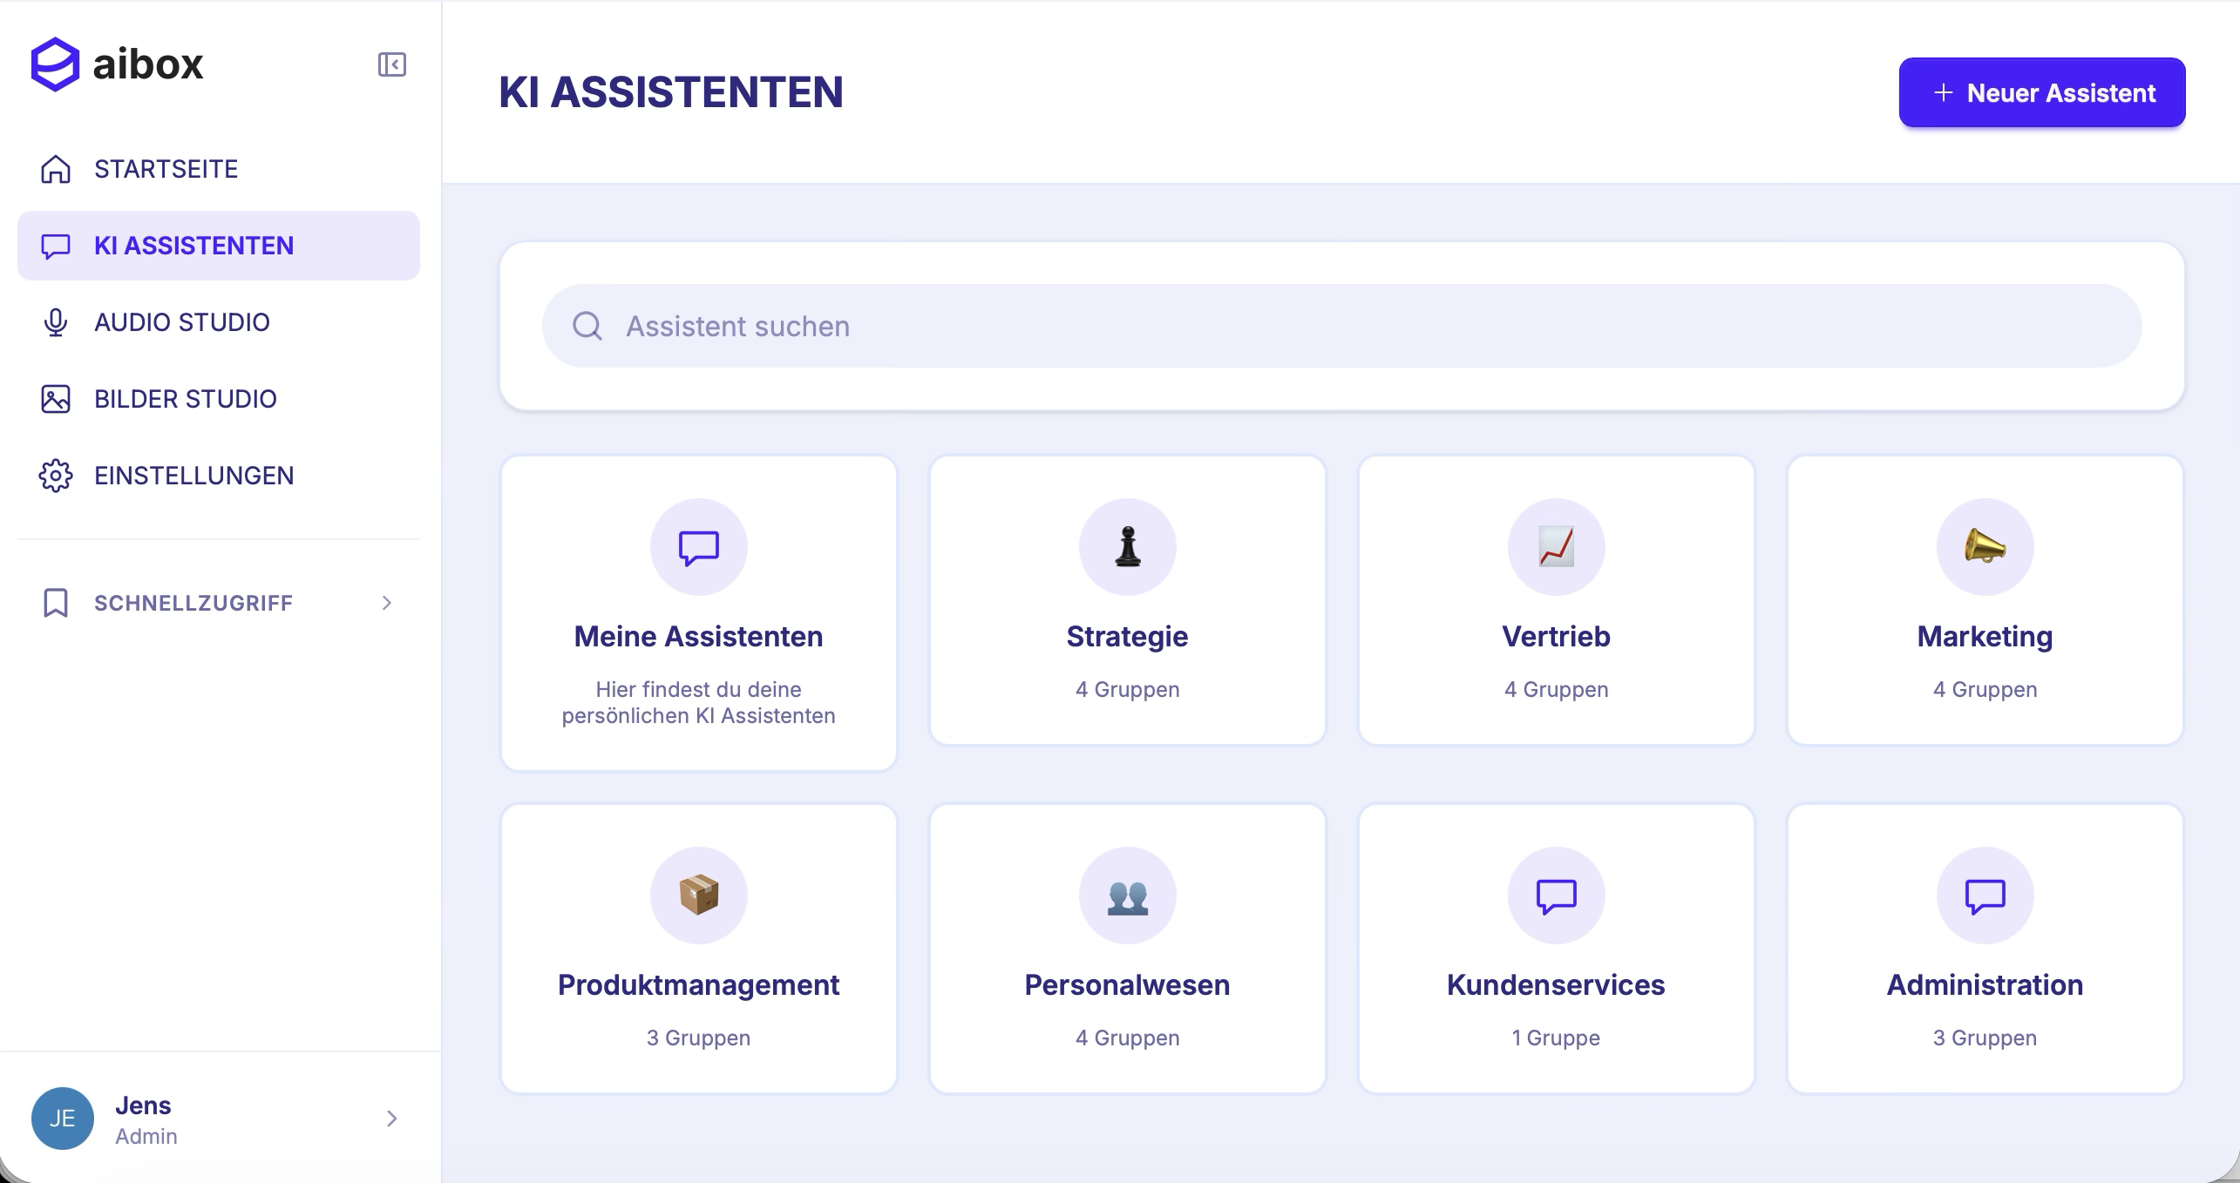Click the Administration title

tap(1985, 985)
